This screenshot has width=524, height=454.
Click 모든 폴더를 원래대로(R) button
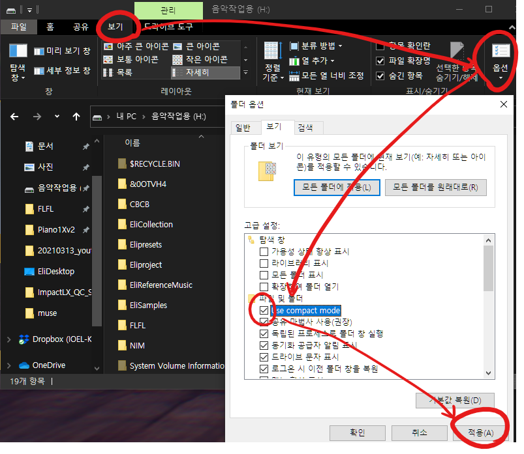tap(435, 188)
